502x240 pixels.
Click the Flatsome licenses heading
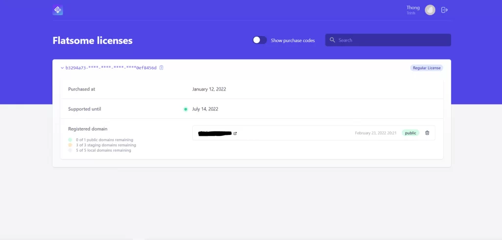click(x=93, y=41)
